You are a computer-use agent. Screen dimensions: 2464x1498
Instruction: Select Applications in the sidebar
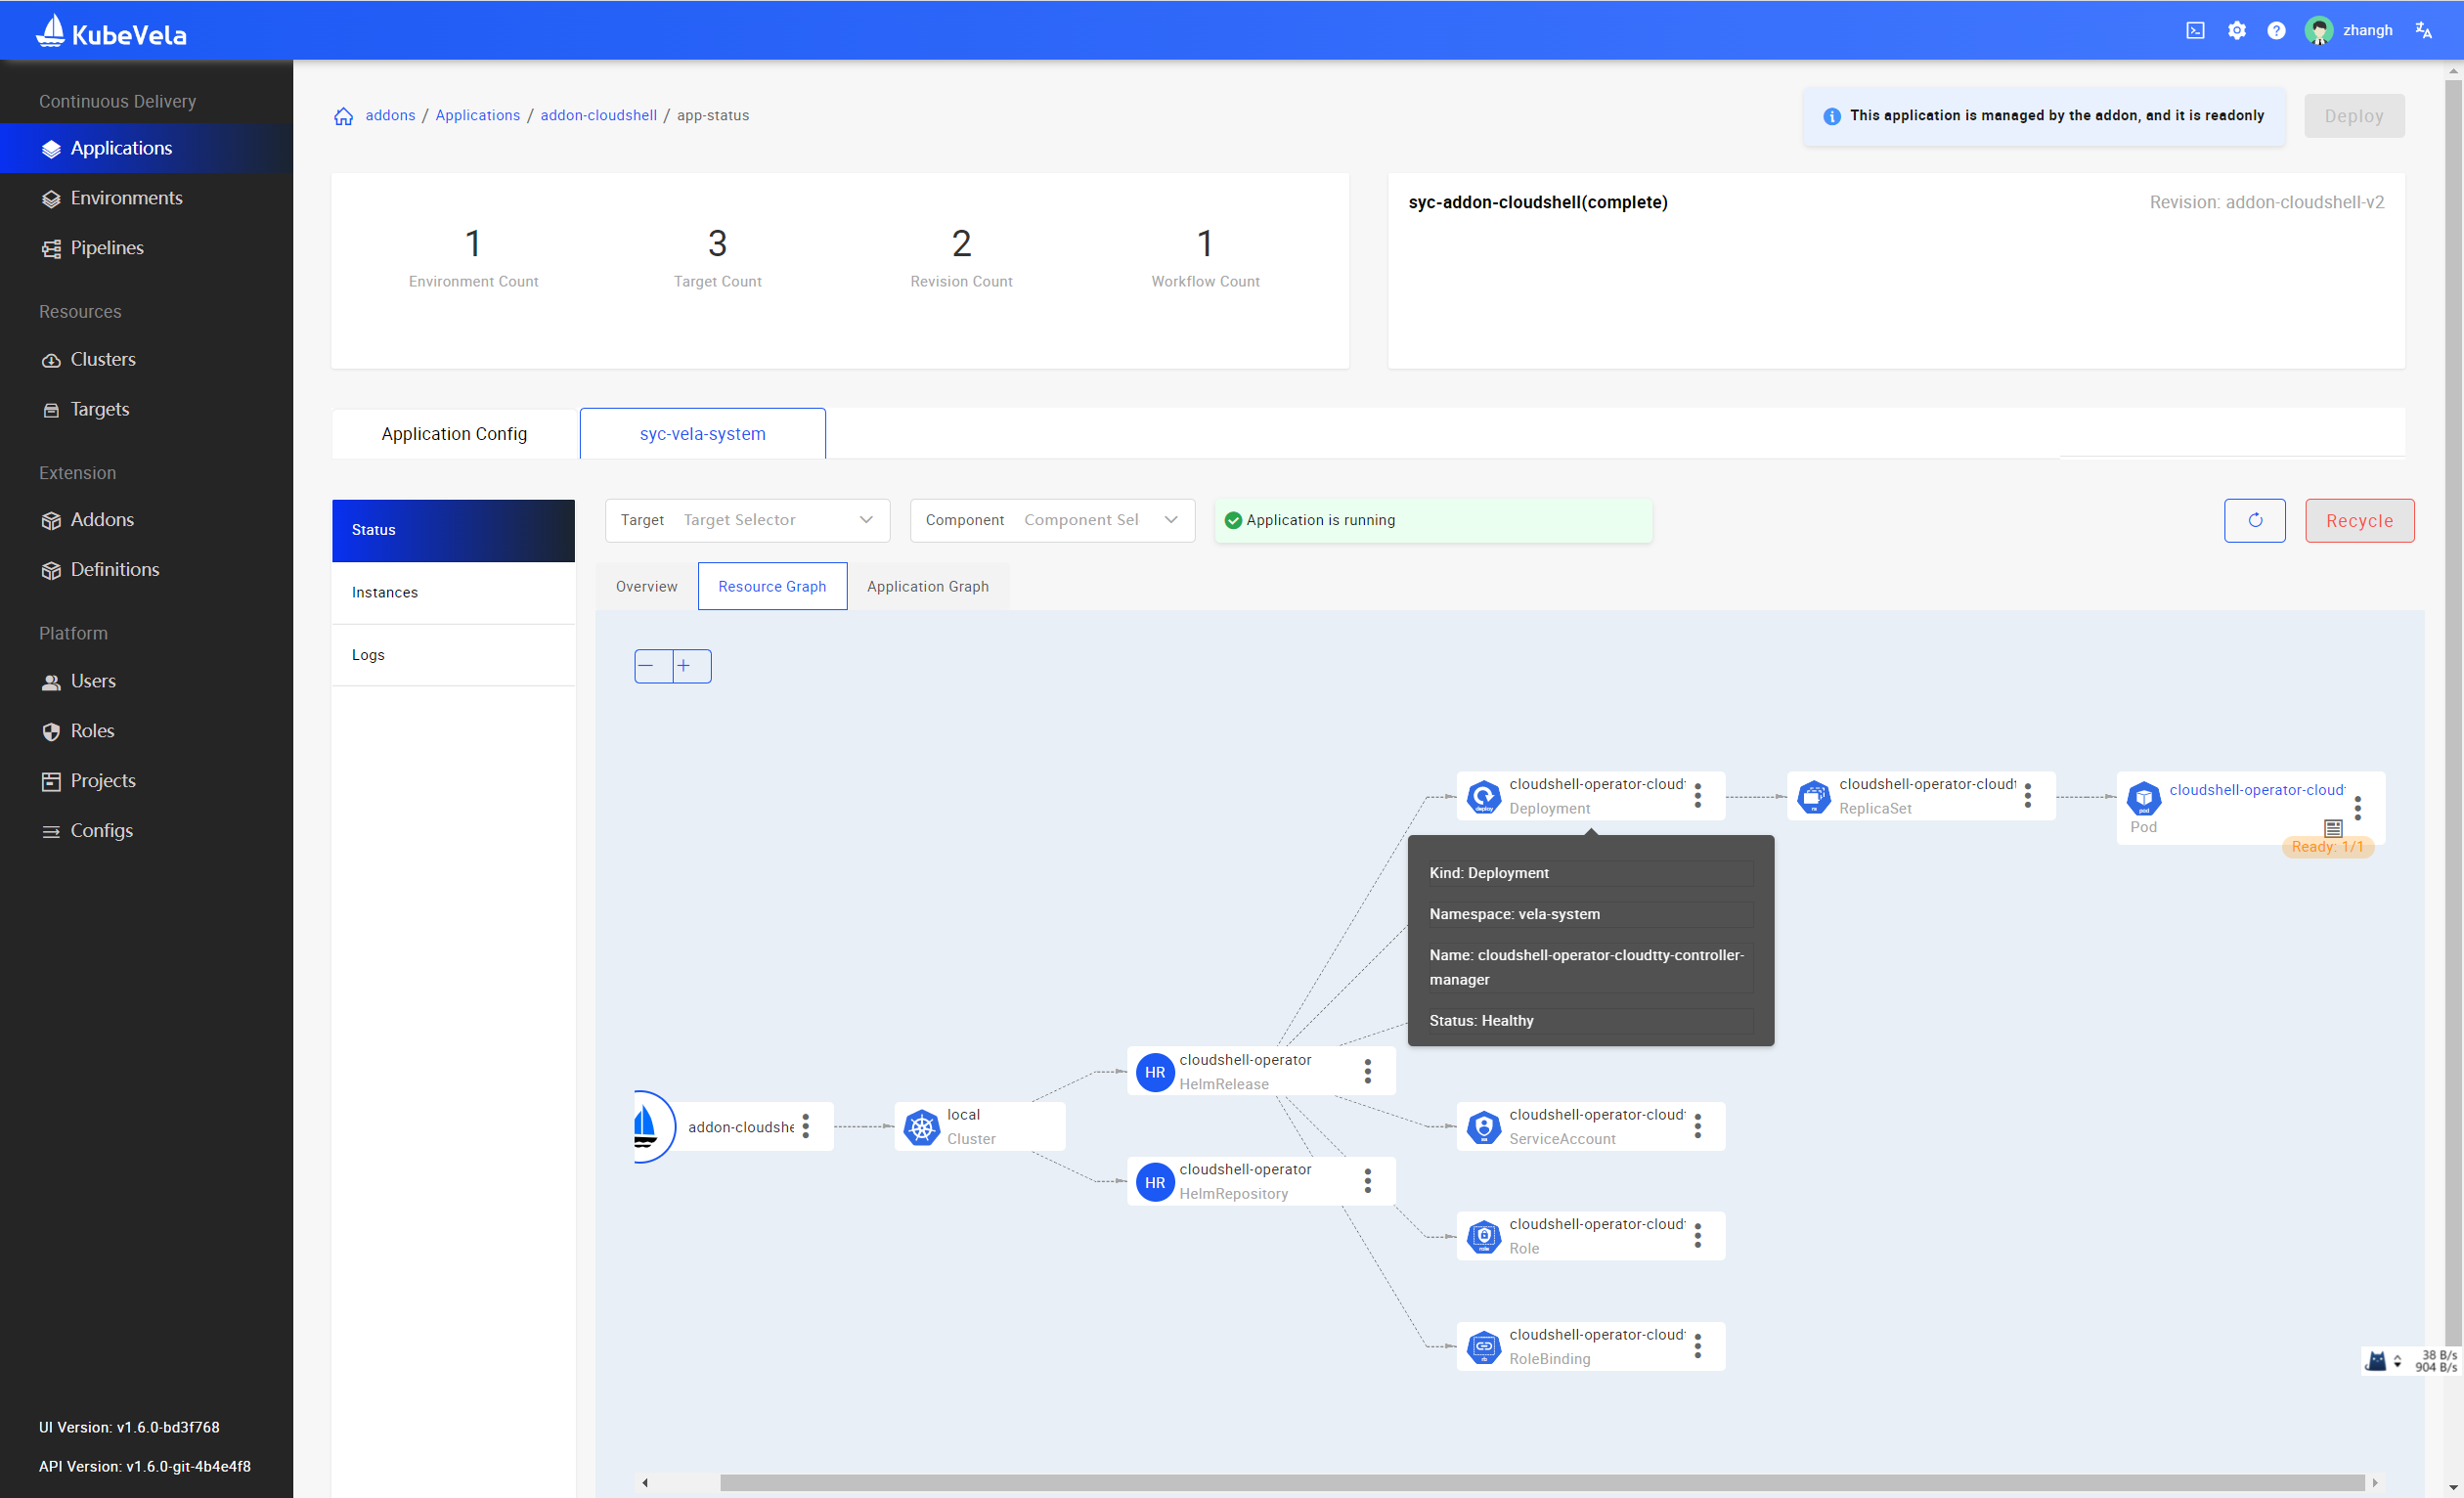(121, 147)
